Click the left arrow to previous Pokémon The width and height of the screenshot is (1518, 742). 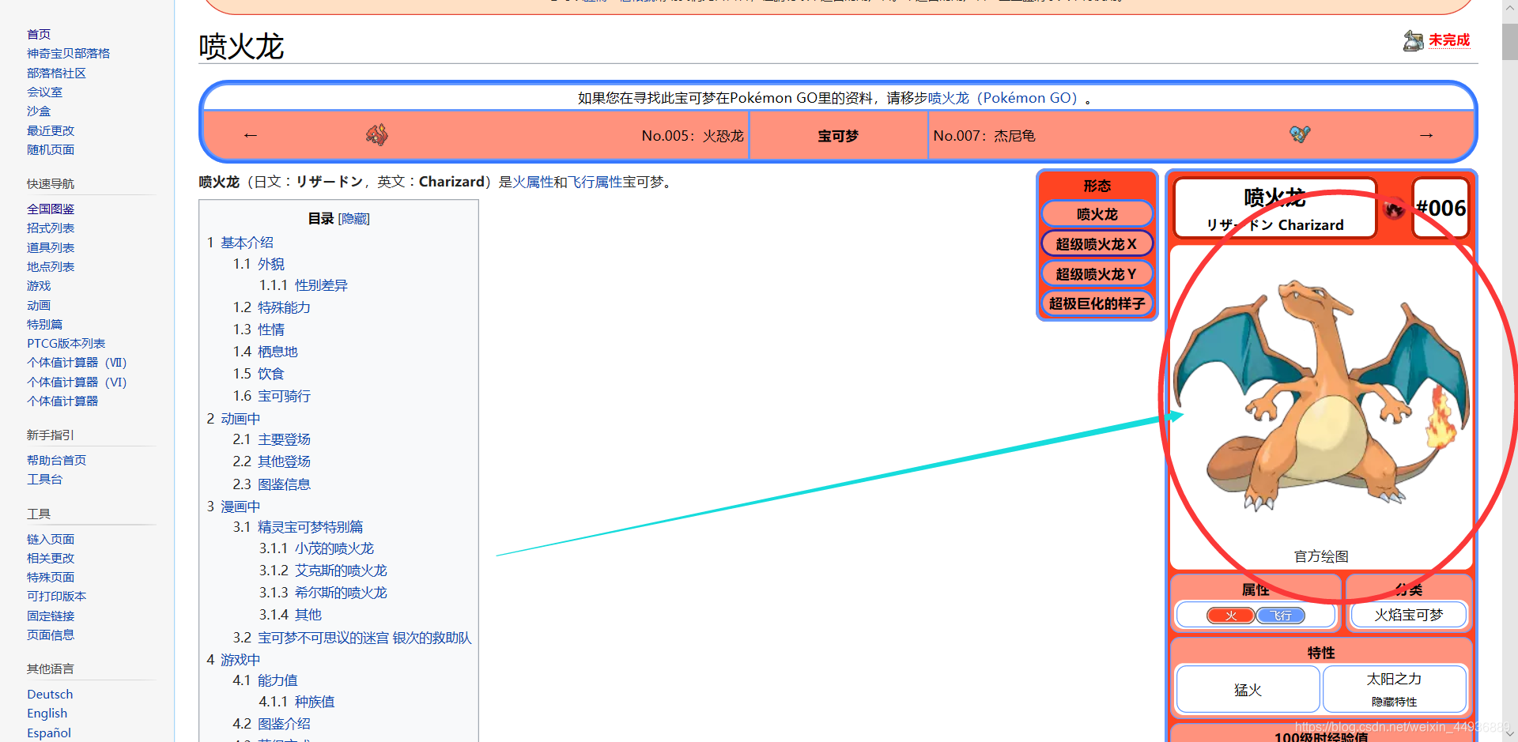(x=251, y=135)
